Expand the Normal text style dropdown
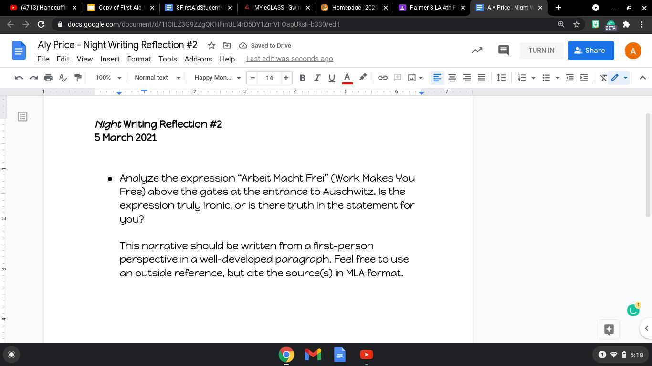This screenshot has width=652, height=366. 158,78
